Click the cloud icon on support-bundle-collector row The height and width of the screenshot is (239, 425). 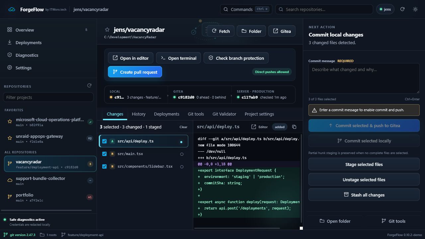[10, 180]
